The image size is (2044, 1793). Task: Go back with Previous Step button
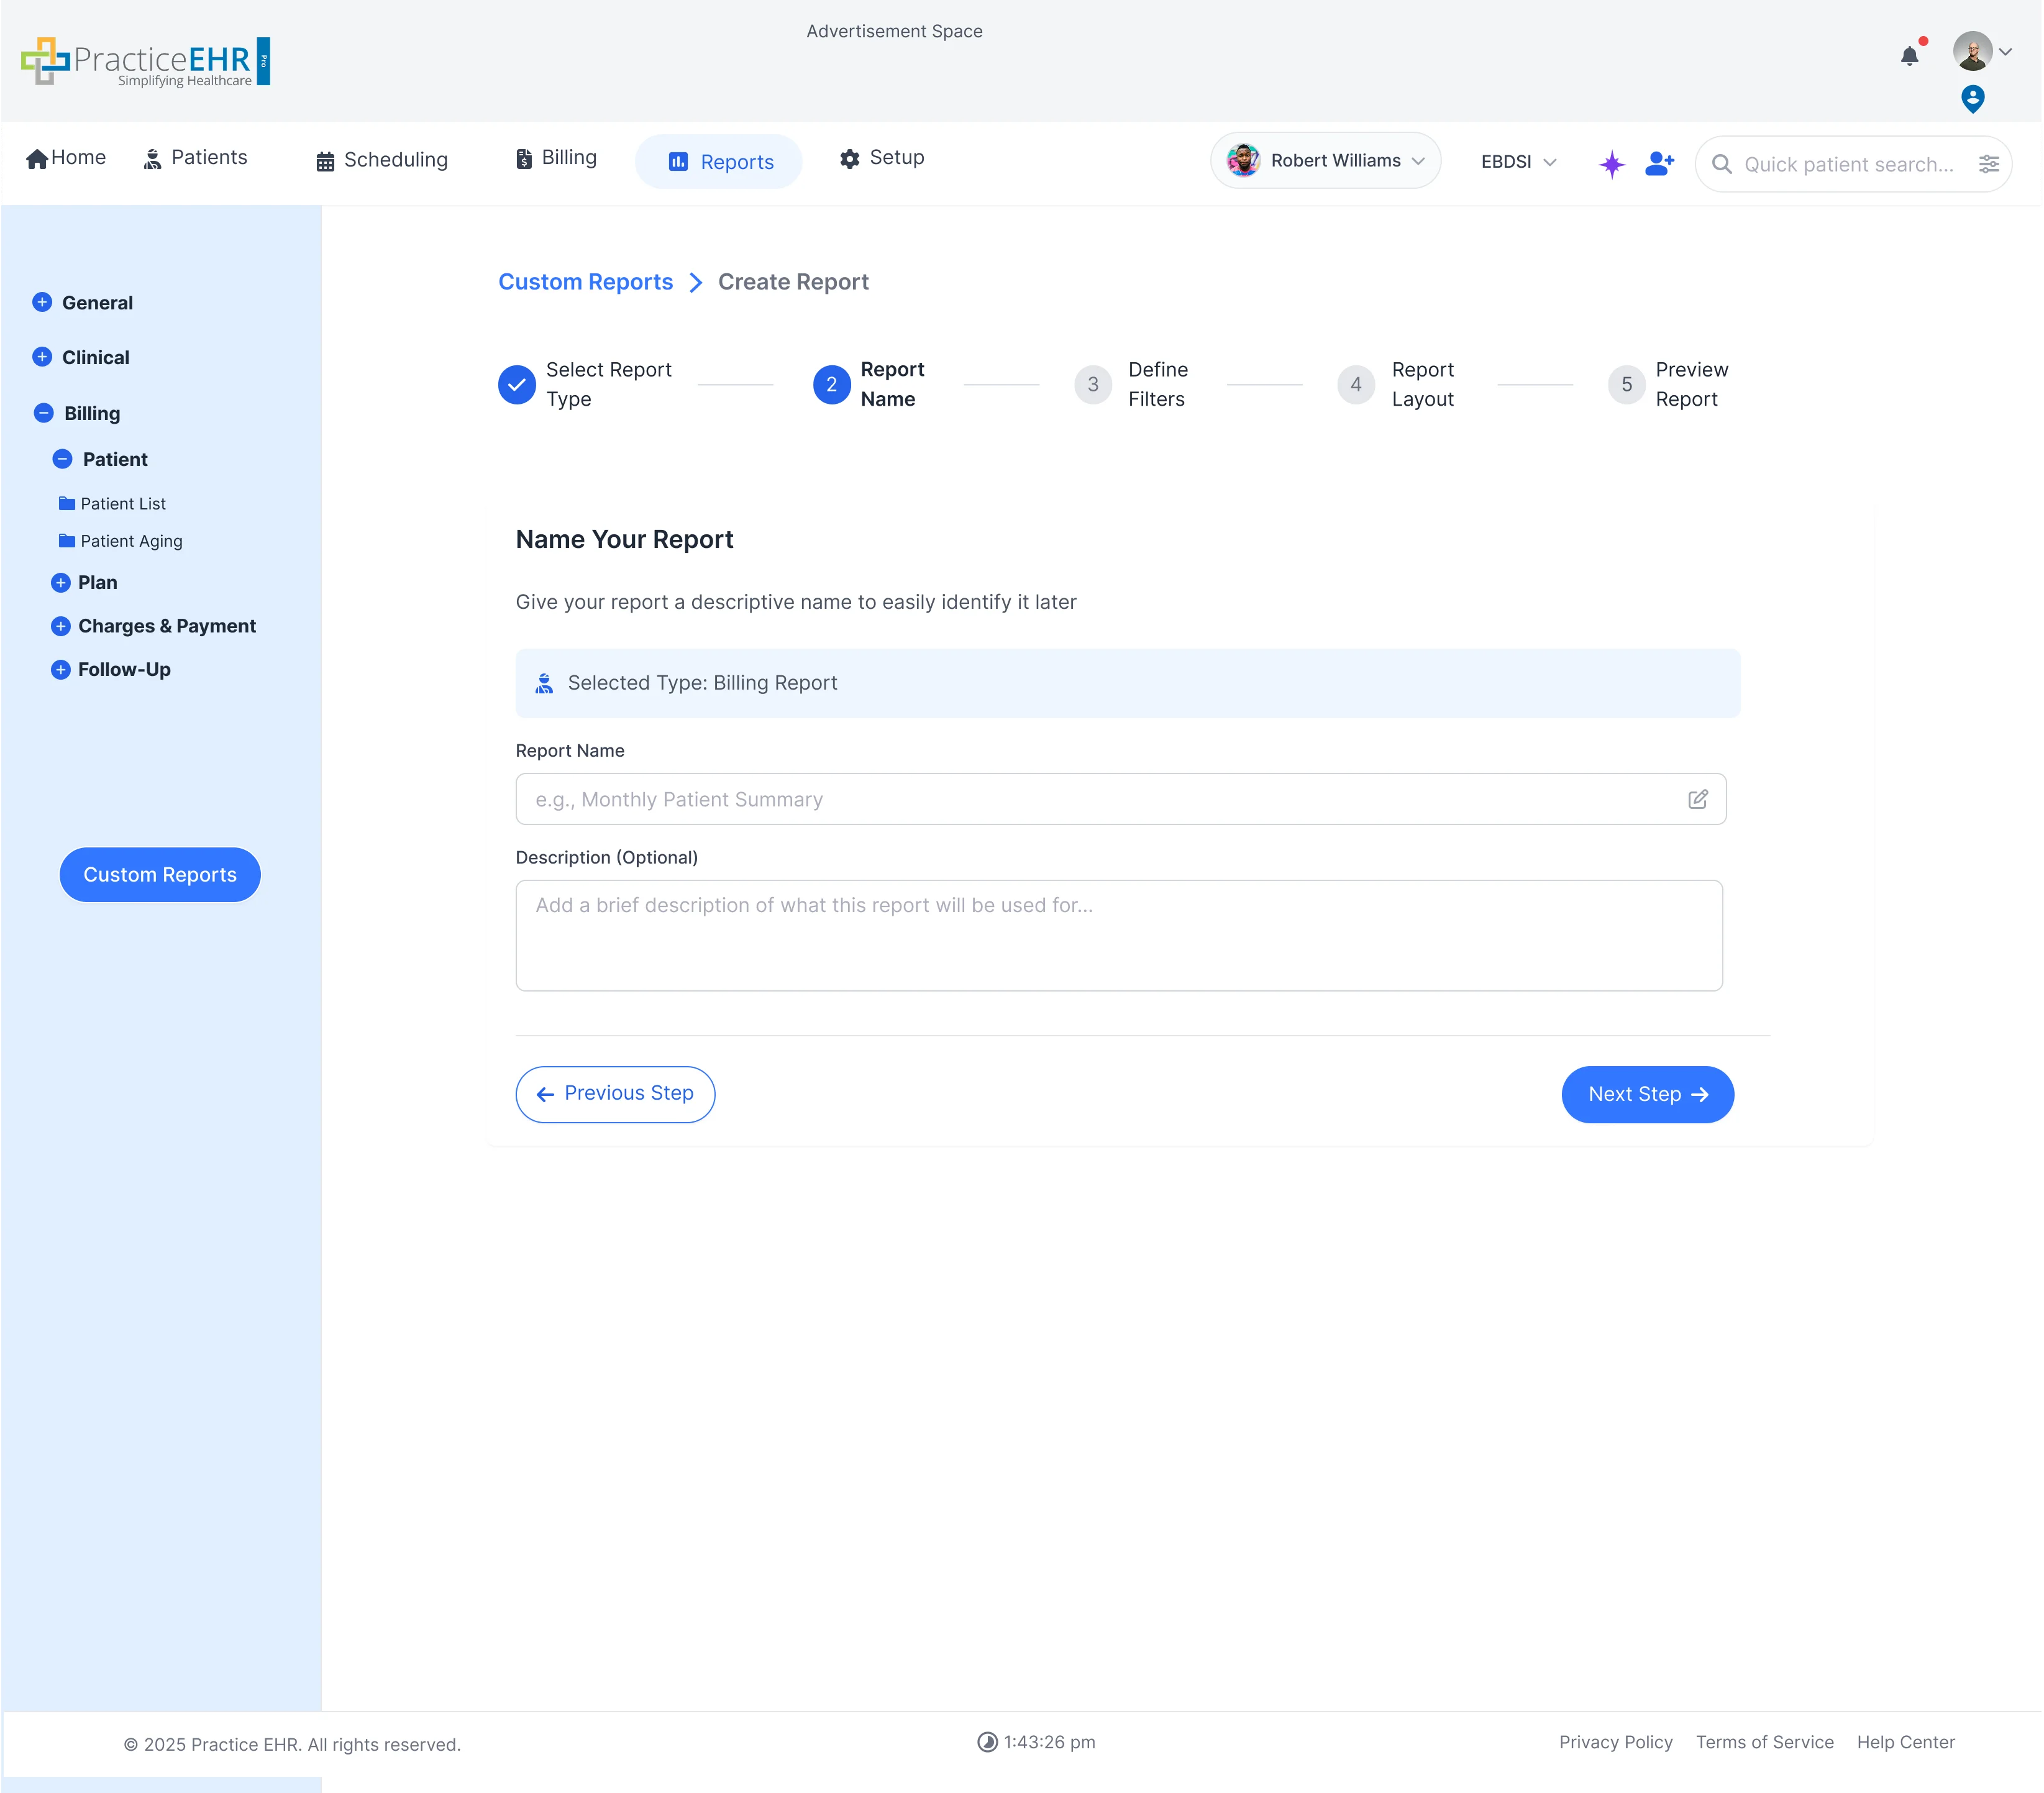click(x=615, y=1094)
